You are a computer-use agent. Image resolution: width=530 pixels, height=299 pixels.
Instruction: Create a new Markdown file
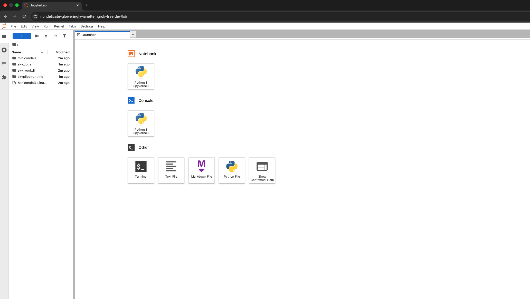click(201, 170)
